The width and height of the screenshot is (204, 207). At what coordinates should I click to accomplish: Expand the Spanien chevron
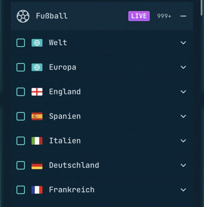183,116
